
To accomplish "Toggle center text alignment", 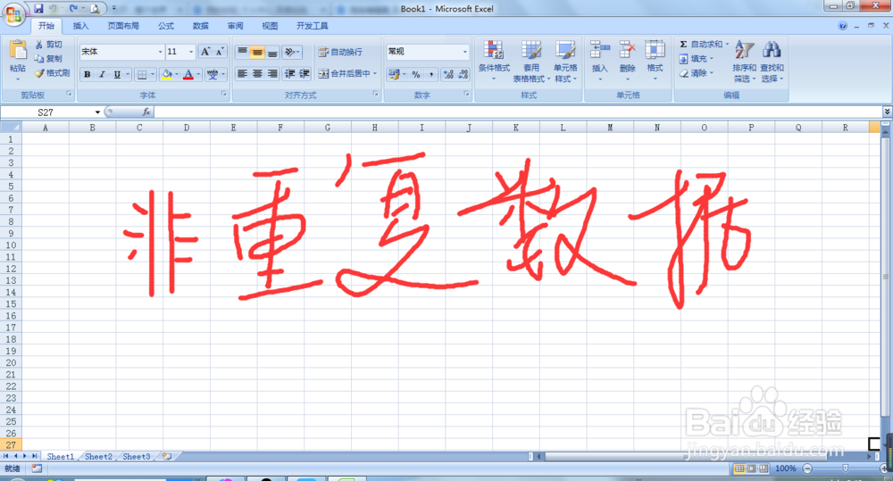I will pos(257,73).
